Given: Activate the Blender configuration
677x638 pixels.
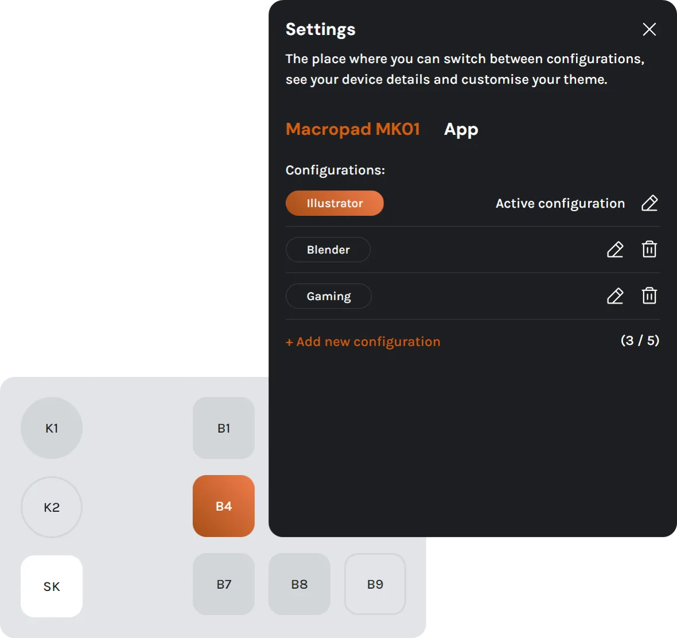Looking at the screenshot, I should coord(328,250).
